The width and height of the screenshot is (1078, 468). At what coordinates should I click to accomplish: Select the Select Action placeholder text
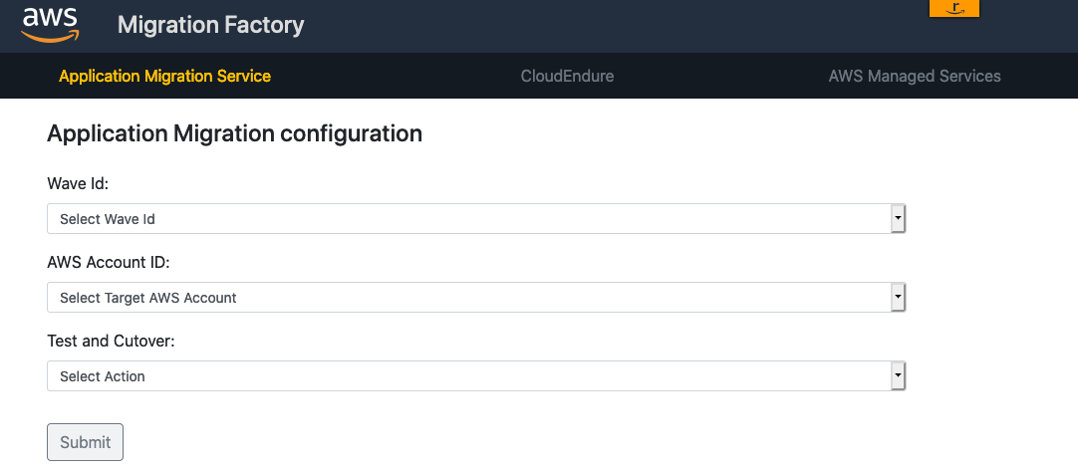tap(103, 376)
